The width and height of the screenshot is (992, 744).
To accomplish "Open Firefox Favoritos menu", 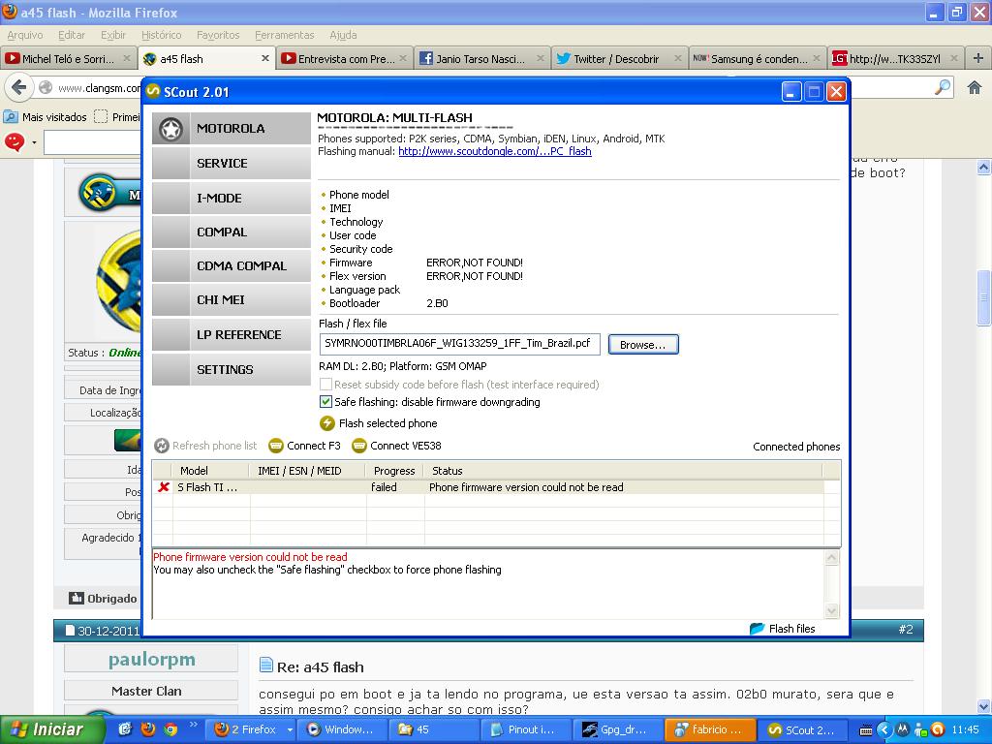I will (218, 35).
